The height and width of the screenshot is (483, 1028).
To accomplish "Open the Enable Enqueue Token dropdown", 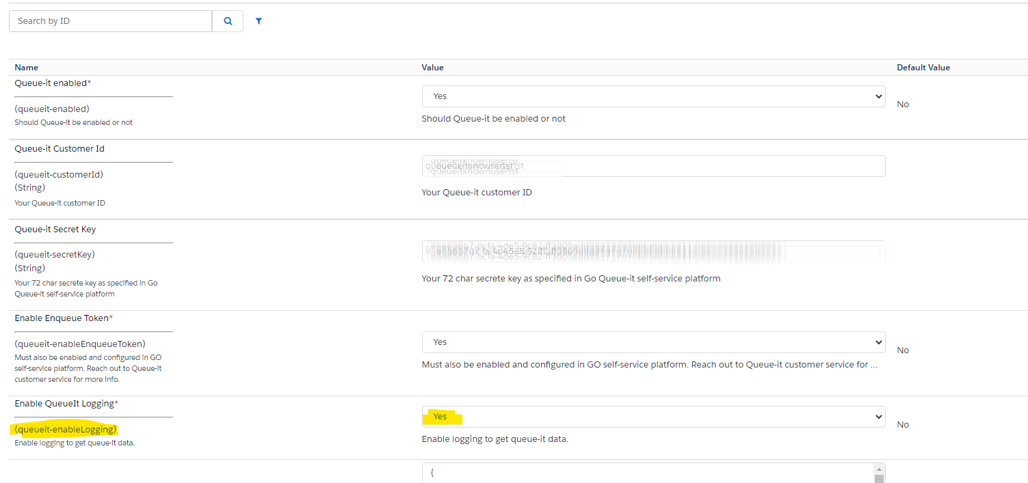I will pos(653,342).
